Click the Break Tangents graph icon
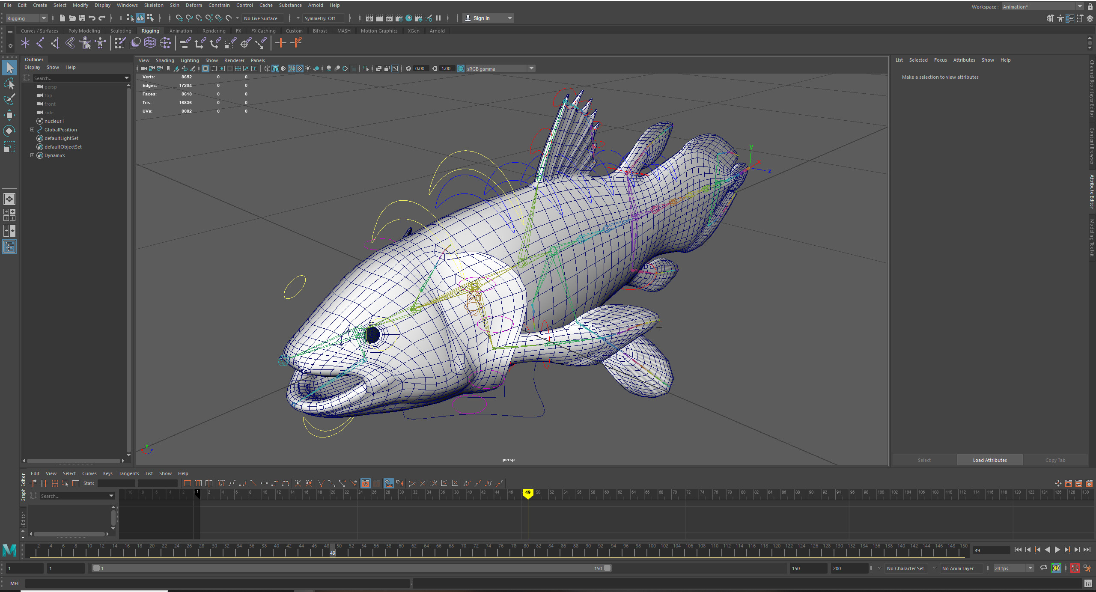 pyautogui.click(x=321, y=483)
